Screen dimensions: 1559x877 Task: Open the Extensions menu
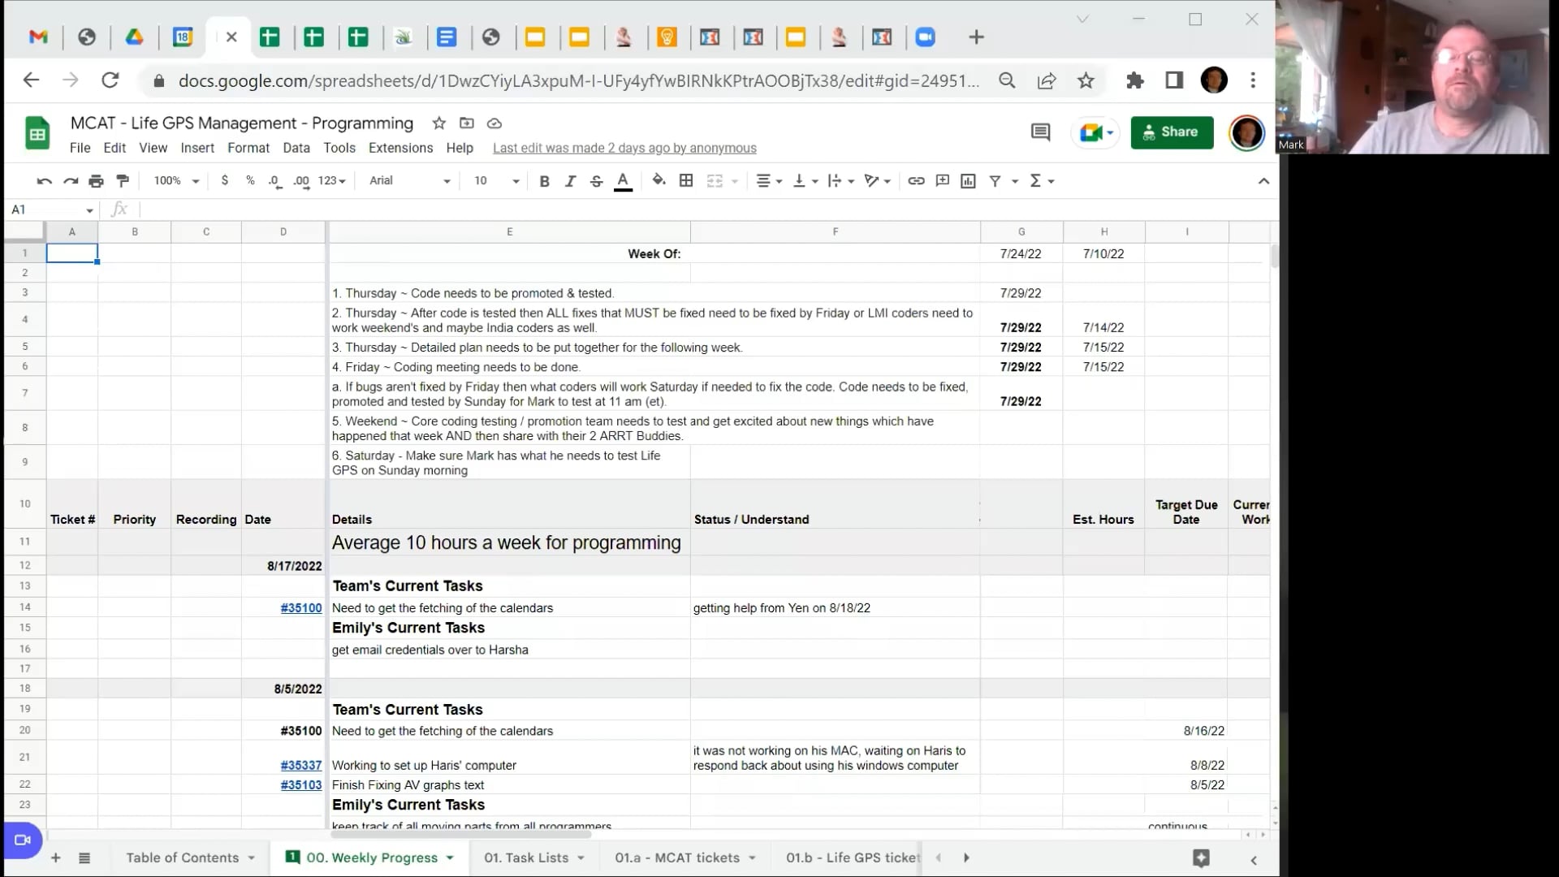400,148
